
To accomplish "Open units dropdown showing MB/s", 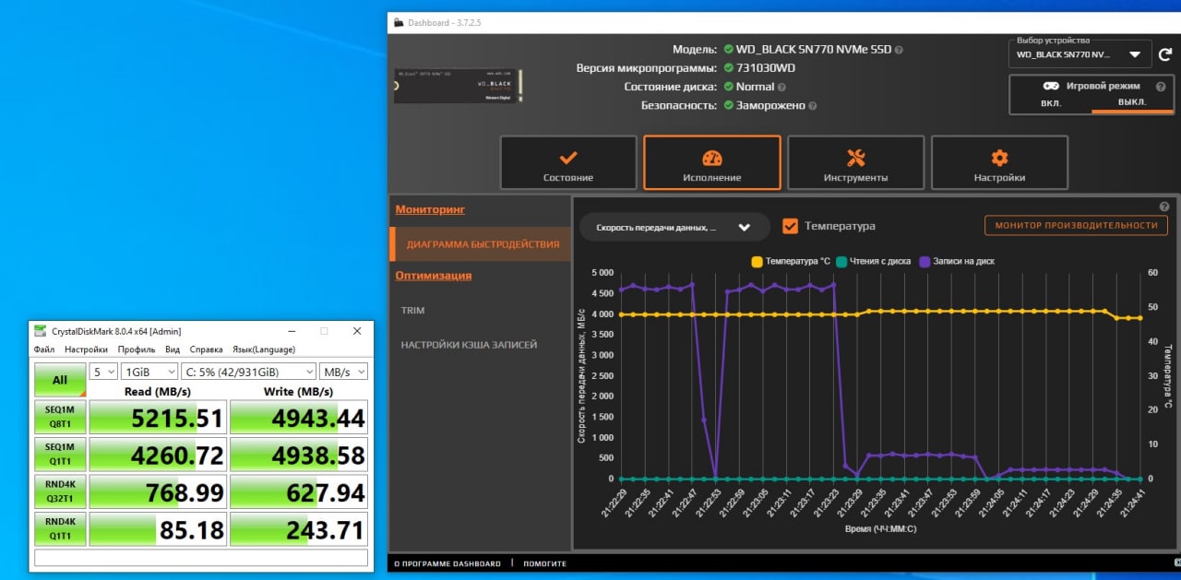I will (x=343, y=372).
